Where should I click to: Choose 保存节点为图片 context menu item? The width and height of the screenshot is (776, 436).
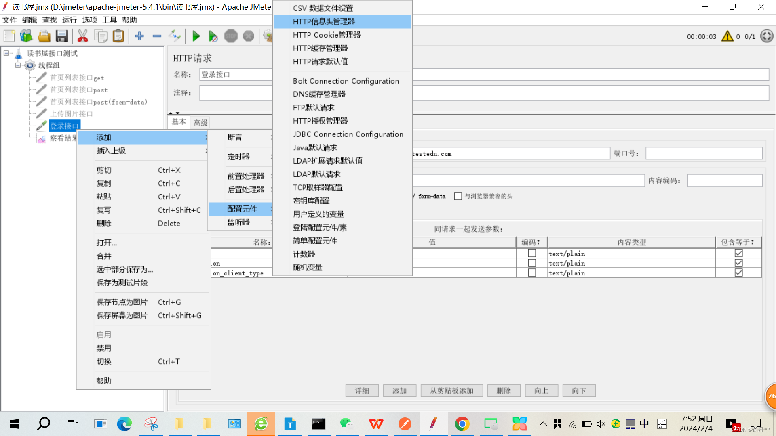(x=143, y=302)
